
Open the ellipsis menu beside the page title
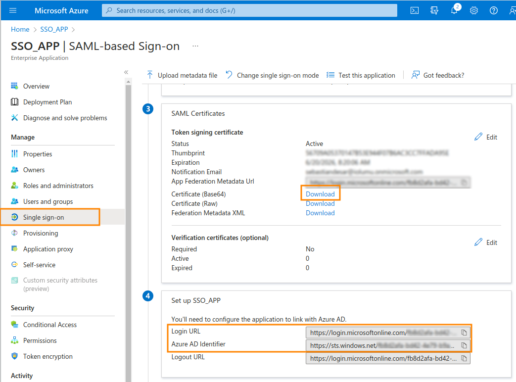pyautogui.click(x=195, y=46)
